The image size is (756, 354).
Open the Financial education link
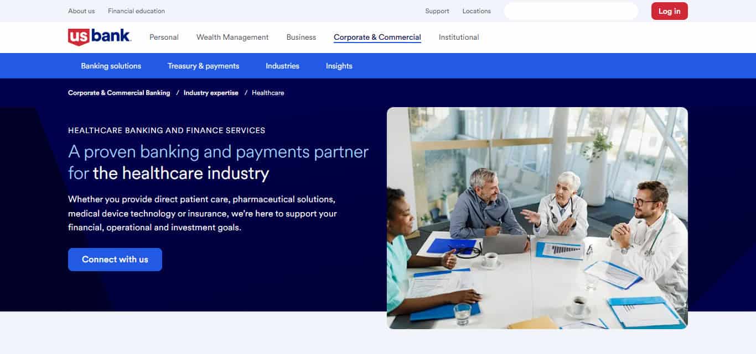point(136,11)
